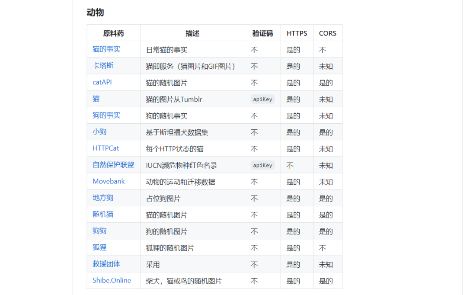This screenshot has height=295, width=467.
Task: Click HTTPS value 不 in 自然保护联盟 row
Action: [x=290, y=165]
